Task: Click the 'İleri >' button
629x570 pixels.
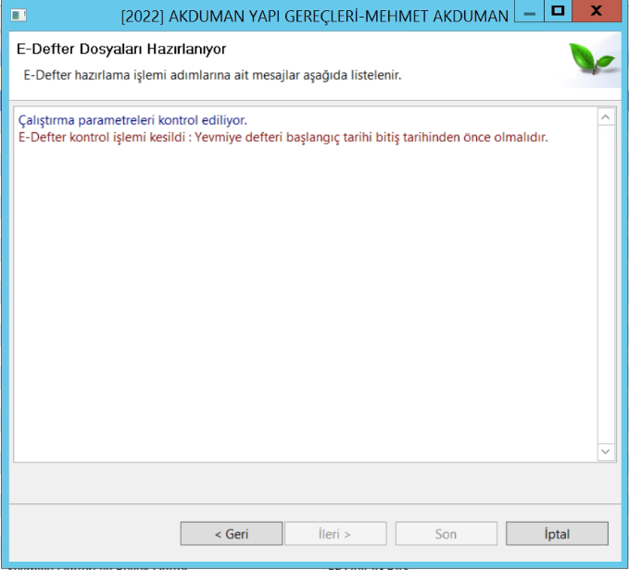Action: (334, 534)
